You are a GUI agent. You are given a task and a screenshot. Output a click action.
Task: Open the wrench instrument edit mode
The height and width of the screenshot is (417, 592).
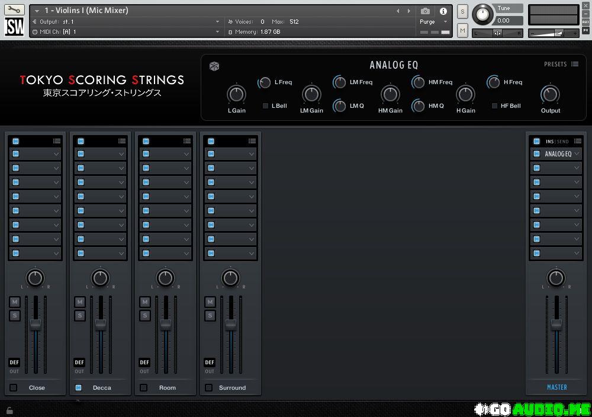point(14,9)
